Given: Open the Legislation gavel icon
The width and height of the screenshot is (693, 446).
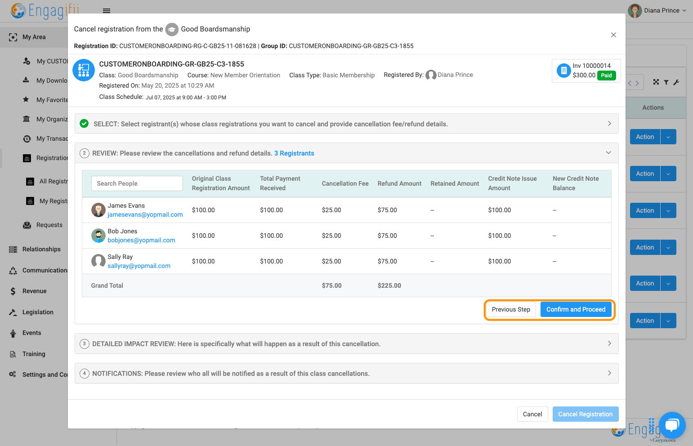Looking at the screenshot, I should pyautogui.click(x=13, y=312).
